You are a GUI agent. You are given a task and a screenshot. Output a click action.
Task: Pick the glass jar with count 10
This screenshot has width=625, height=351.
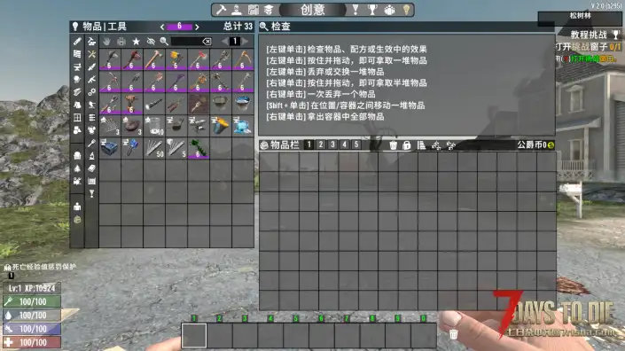click(154, 126)
